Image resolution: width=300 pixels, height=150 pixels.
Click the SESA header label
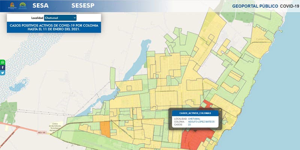click(x=40, y=6)
